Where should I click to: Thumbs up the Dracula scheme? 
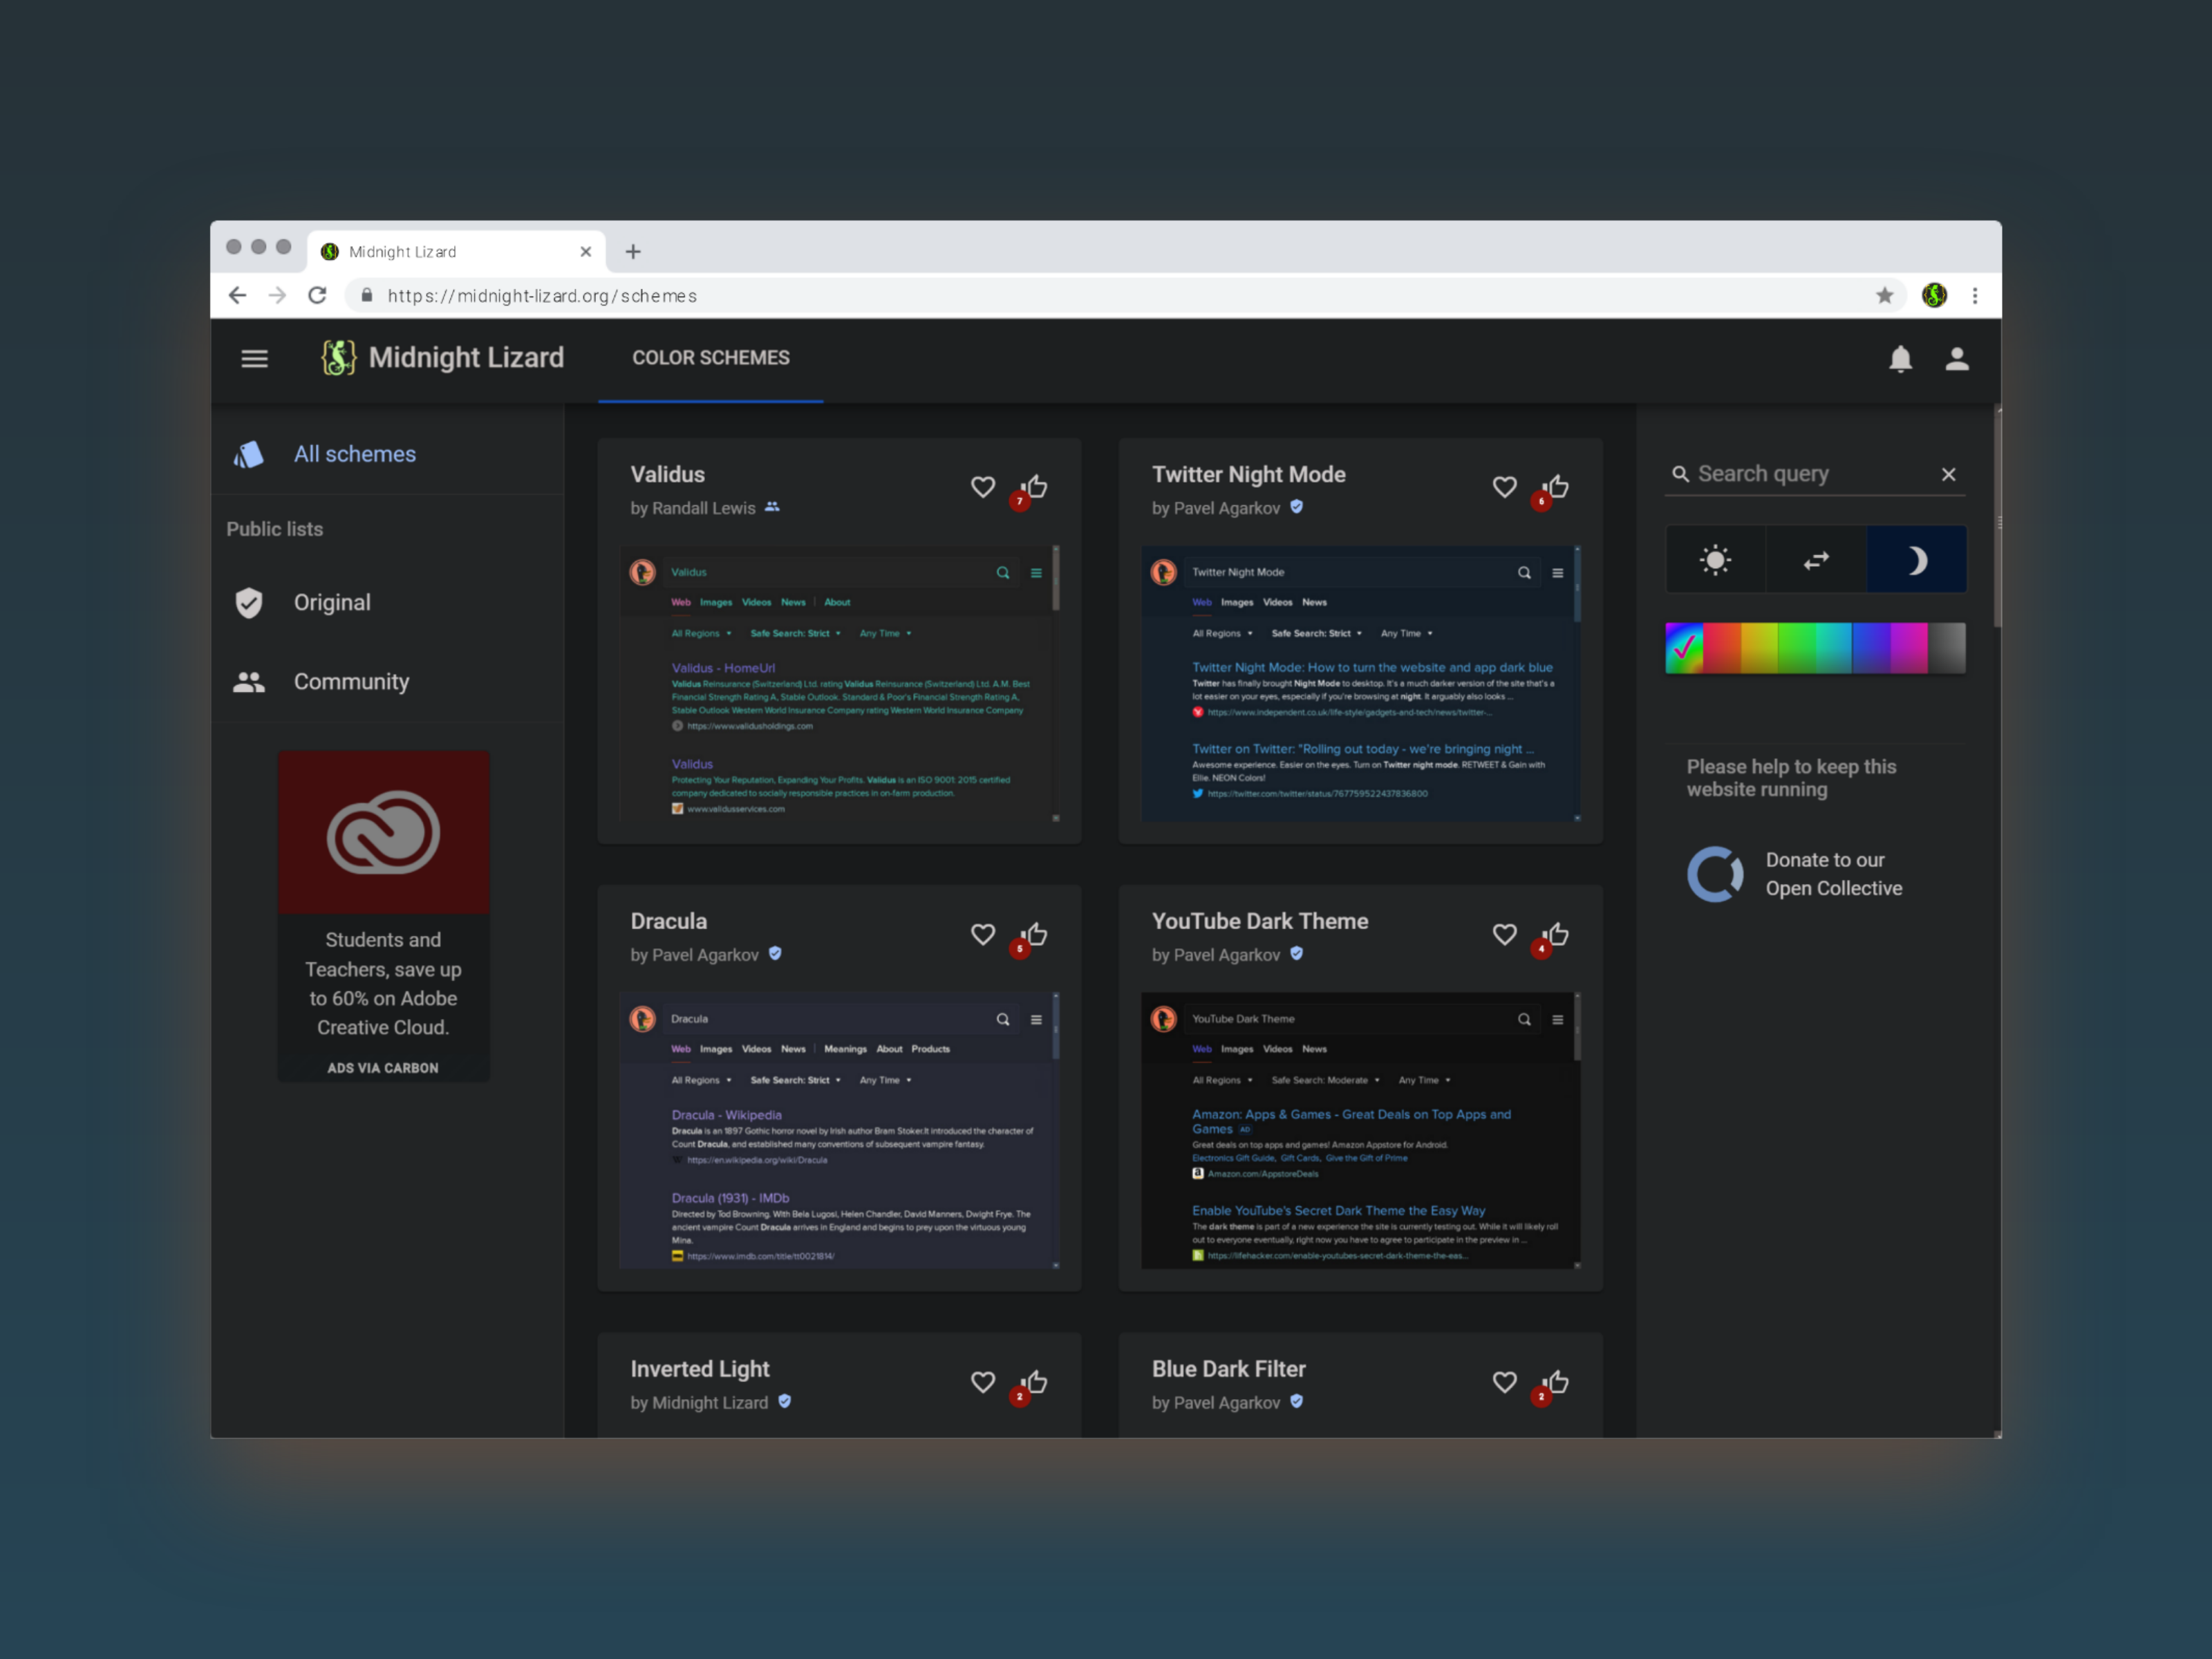click(1036, 934)
